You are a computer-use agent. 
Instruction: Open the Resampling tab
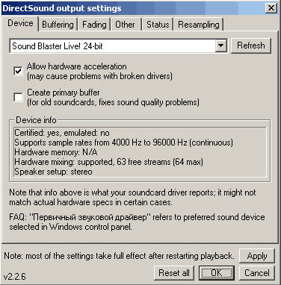199,25
